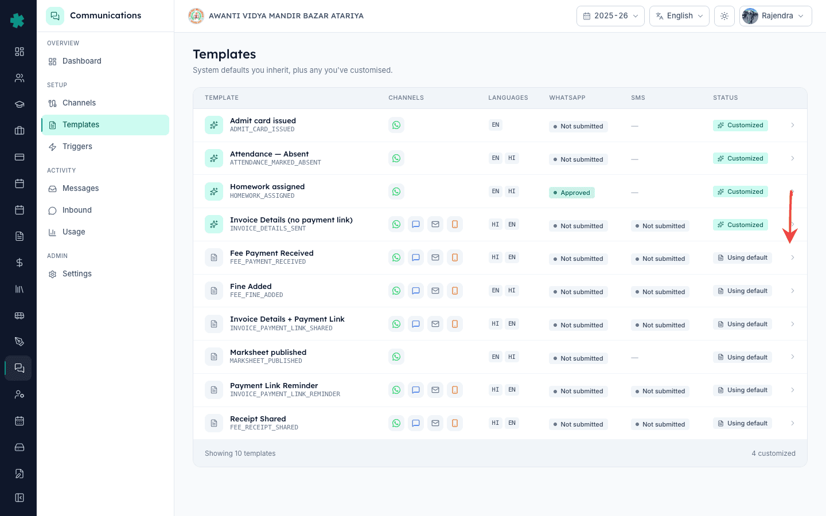The width and height of the screenshot is (826, 516).
Task: Open the signed file icon in dark rail
Action: click(20, 474)
